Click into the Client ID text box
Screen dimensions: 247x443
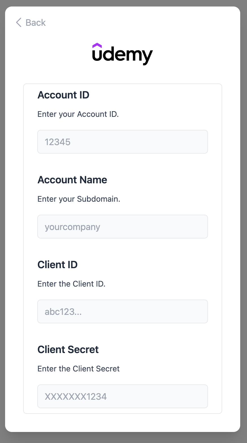(123, 311)
